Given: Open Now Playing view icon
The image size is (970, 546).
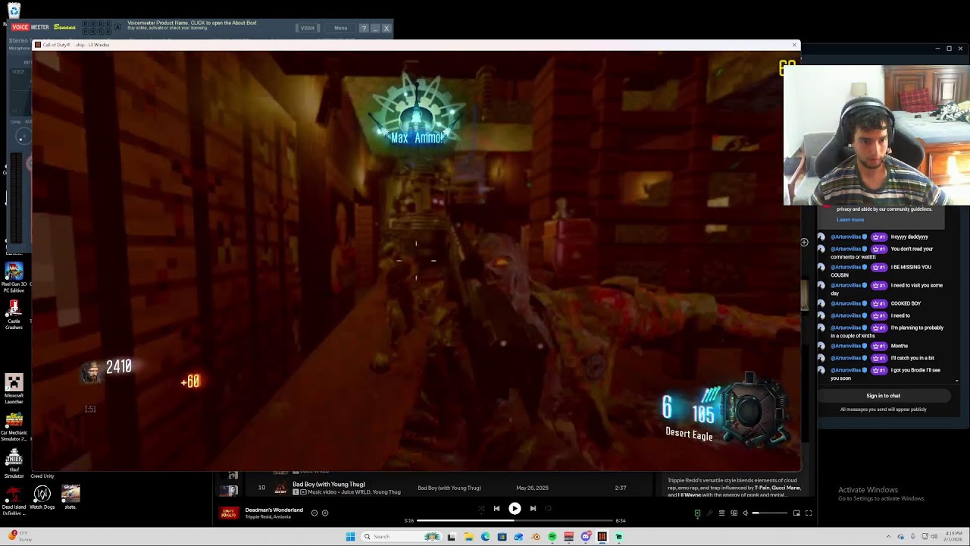Looking at the screenshot, I should pyautogui.click(x=697, y=513).
